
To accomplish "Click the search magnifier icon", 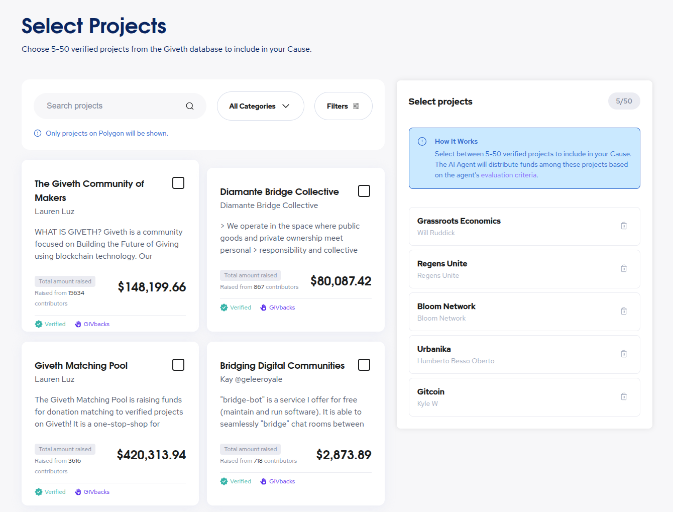I will [190, 106].
